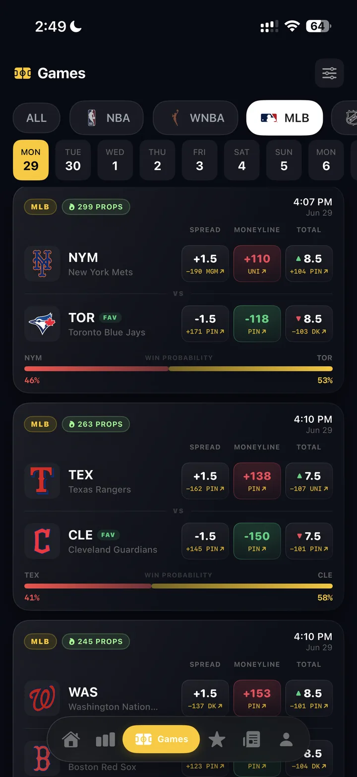Select TEX over 7.5 total odds
The image size is (357, 777).
309,481
